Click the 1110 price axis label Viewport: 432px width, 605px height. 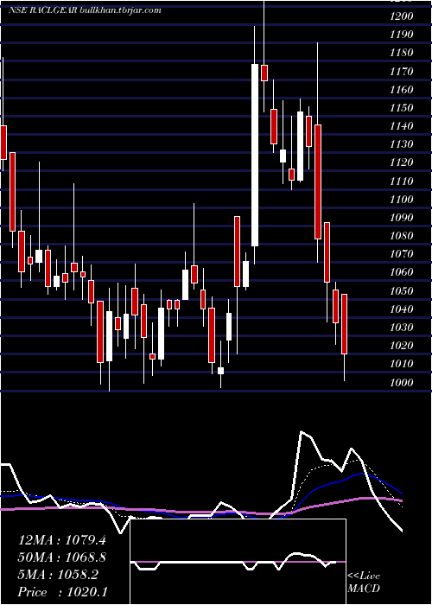402,181
